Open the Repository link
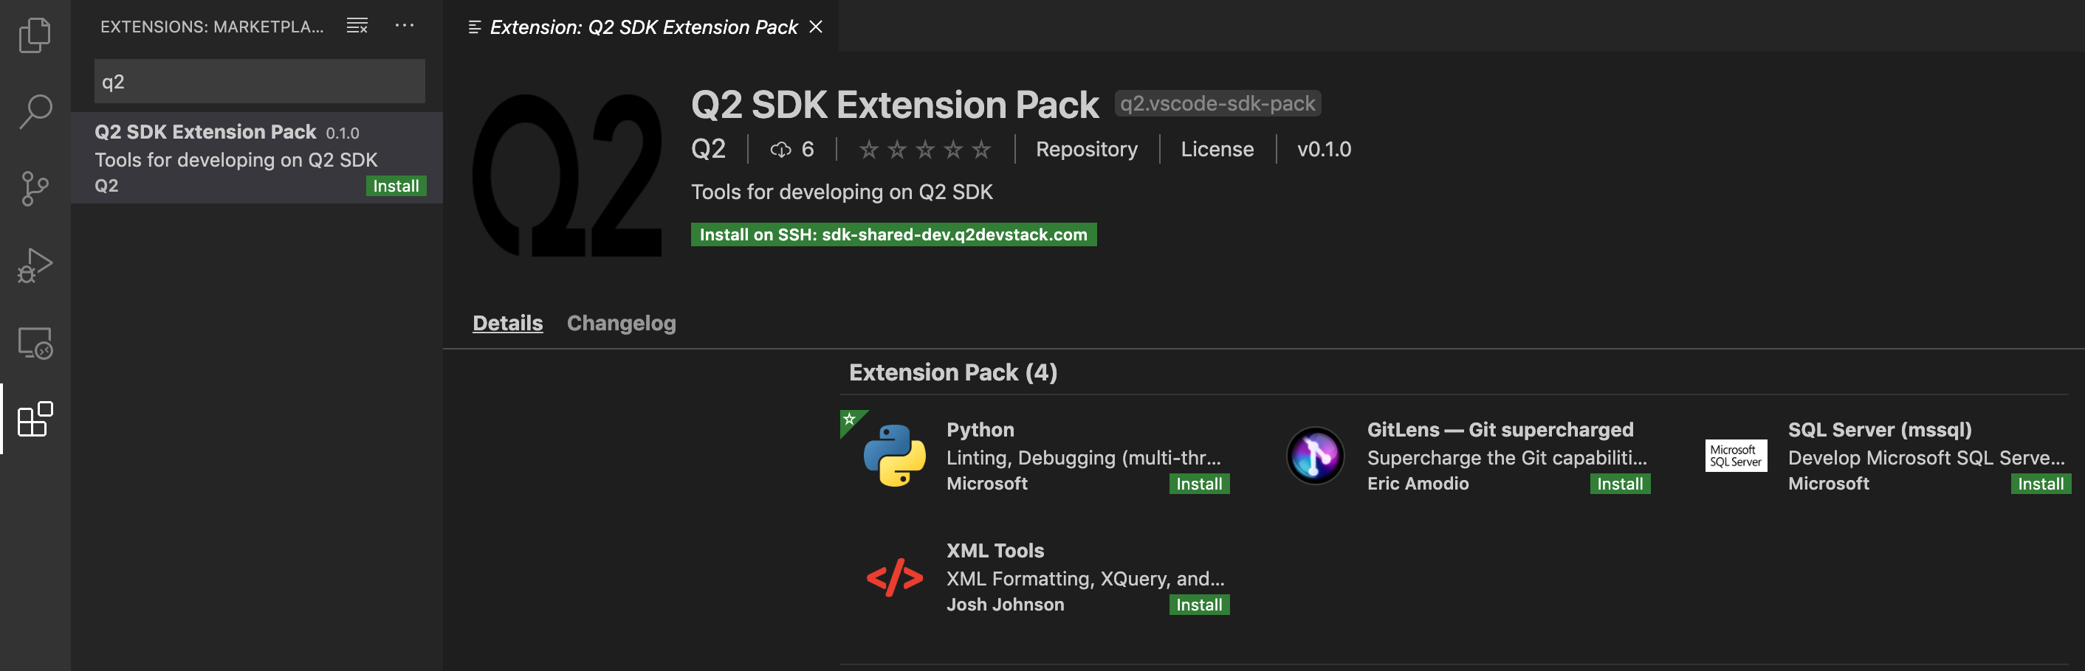This screenshot has height=671, width=2085. click(1086, 150)
